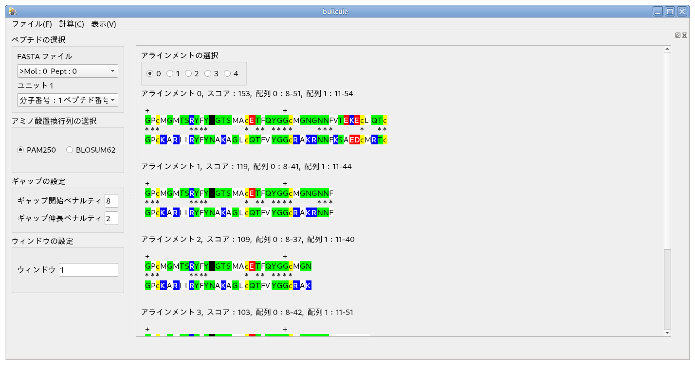Choose alignment 2 radio button
The height and width of the screenshot is (365, 695).
tap(188, 74)
